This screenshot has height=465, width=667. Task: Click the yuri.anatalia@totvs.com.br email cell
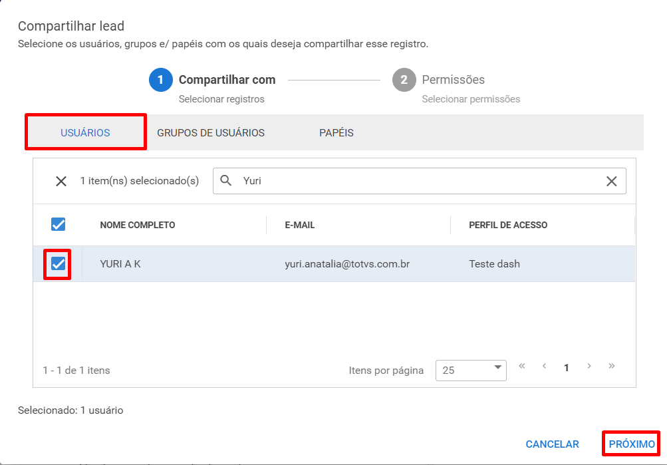(x=347, y=264)
